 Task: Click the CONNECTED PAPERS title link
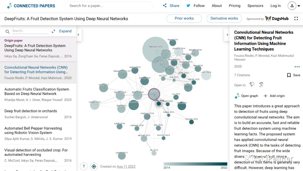coord(35,6)
